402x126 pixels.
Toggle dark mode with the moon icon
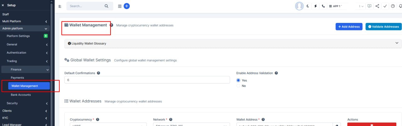point(308,6)
